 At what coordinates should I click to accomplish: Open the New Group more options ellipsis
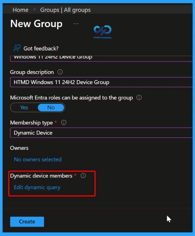pyautogui.click(x=76, y=24)
